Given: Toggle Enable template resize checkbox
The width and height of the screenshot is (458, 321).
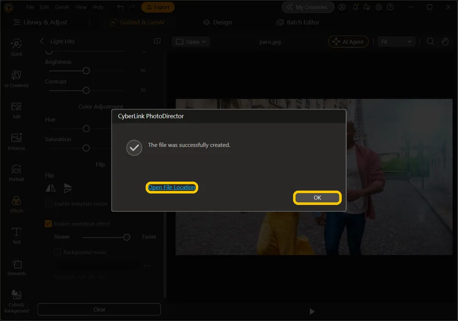Looking at the screenshot, I should click(x=49, y=204).
